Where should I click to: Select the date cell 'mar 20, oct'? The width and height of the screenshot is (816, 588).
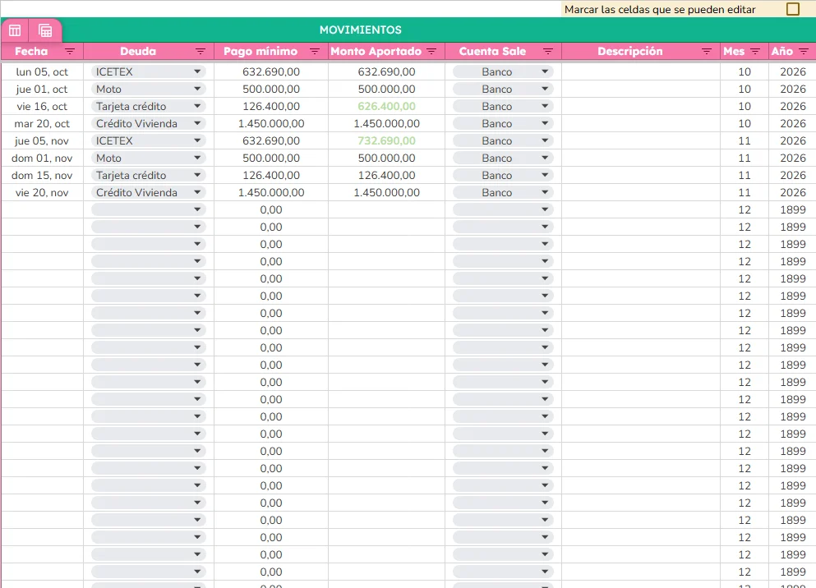(42, 123)
